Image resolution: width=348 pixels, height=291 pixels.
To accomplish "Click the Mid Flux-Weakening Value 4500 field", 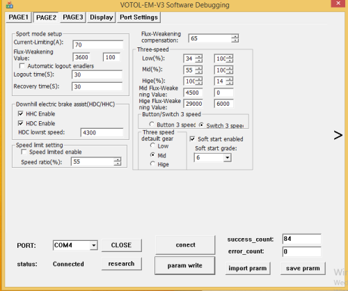I will coord(193,93).
